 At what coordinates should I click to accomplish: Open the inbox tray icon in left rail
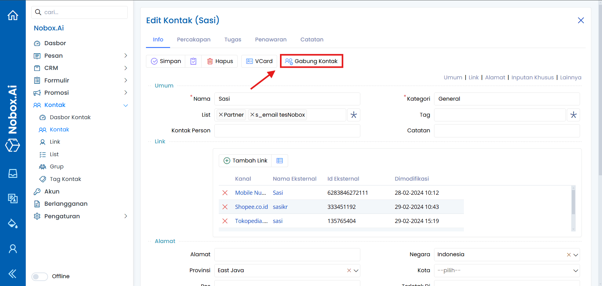pos(13,173)
